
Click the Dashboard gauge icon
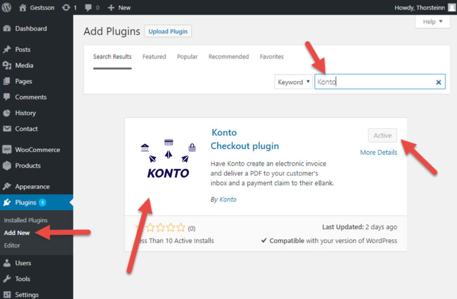click(x=7, y=29)
